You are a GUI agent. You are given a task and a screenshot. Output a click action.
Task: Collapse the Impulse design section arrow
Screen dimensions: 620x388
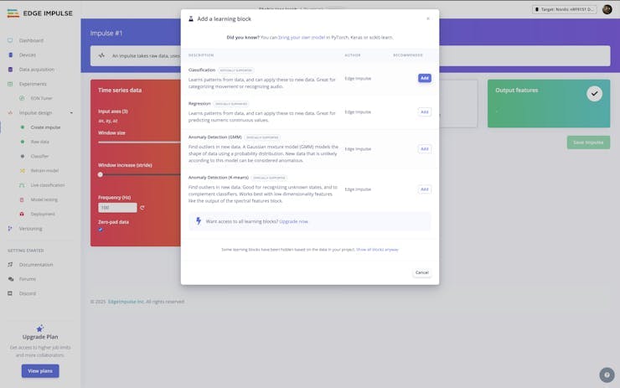(71, 113)
